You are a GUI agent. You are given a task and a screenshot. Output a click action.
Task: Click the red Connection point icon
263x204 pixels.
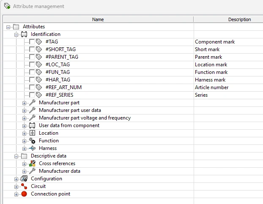[24, 194]
